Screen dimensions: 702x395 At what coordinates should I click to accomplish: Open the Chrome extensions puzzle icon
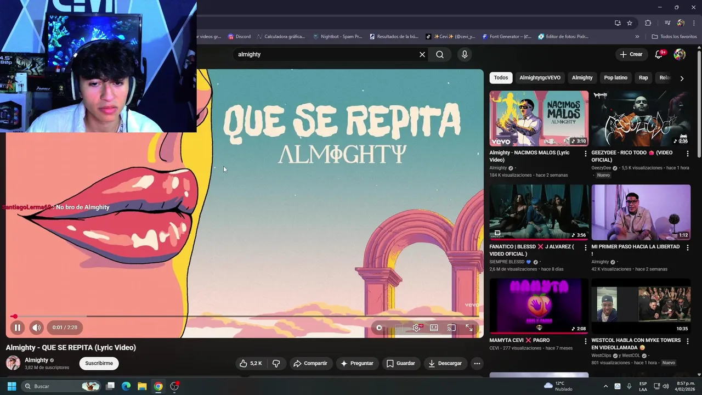648,23
